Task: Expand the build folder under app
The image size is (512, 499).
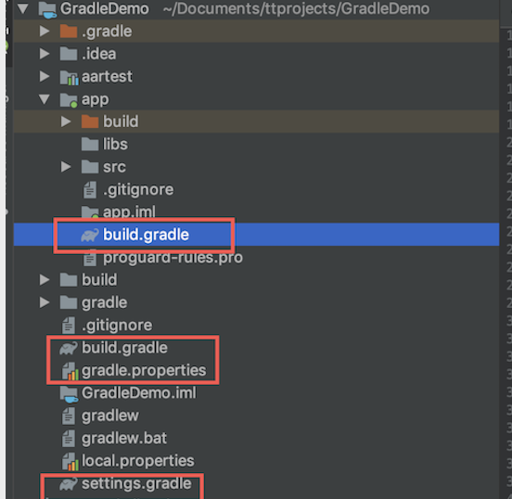Action: point(66,122)
